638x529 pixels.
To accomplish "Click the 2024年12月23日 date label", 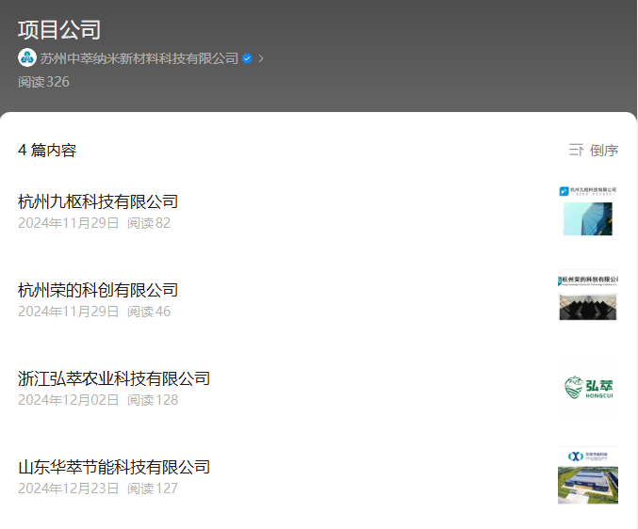I will click(x=69, y=489).
